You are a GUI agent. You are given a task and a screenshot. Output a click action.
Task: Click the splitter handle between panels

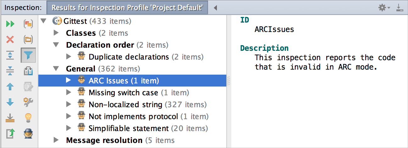coord(229,81)
